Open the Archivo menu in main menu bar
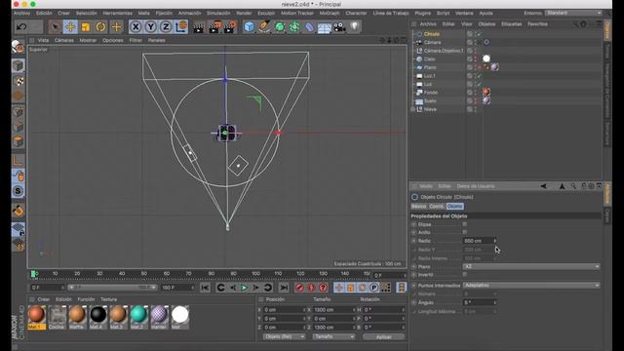Image resolution: width=624 pixels, height=351 pixels. (x=21, y=13)
